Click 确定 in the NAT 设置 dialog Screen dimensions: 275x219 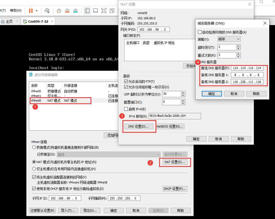point(196,139)
